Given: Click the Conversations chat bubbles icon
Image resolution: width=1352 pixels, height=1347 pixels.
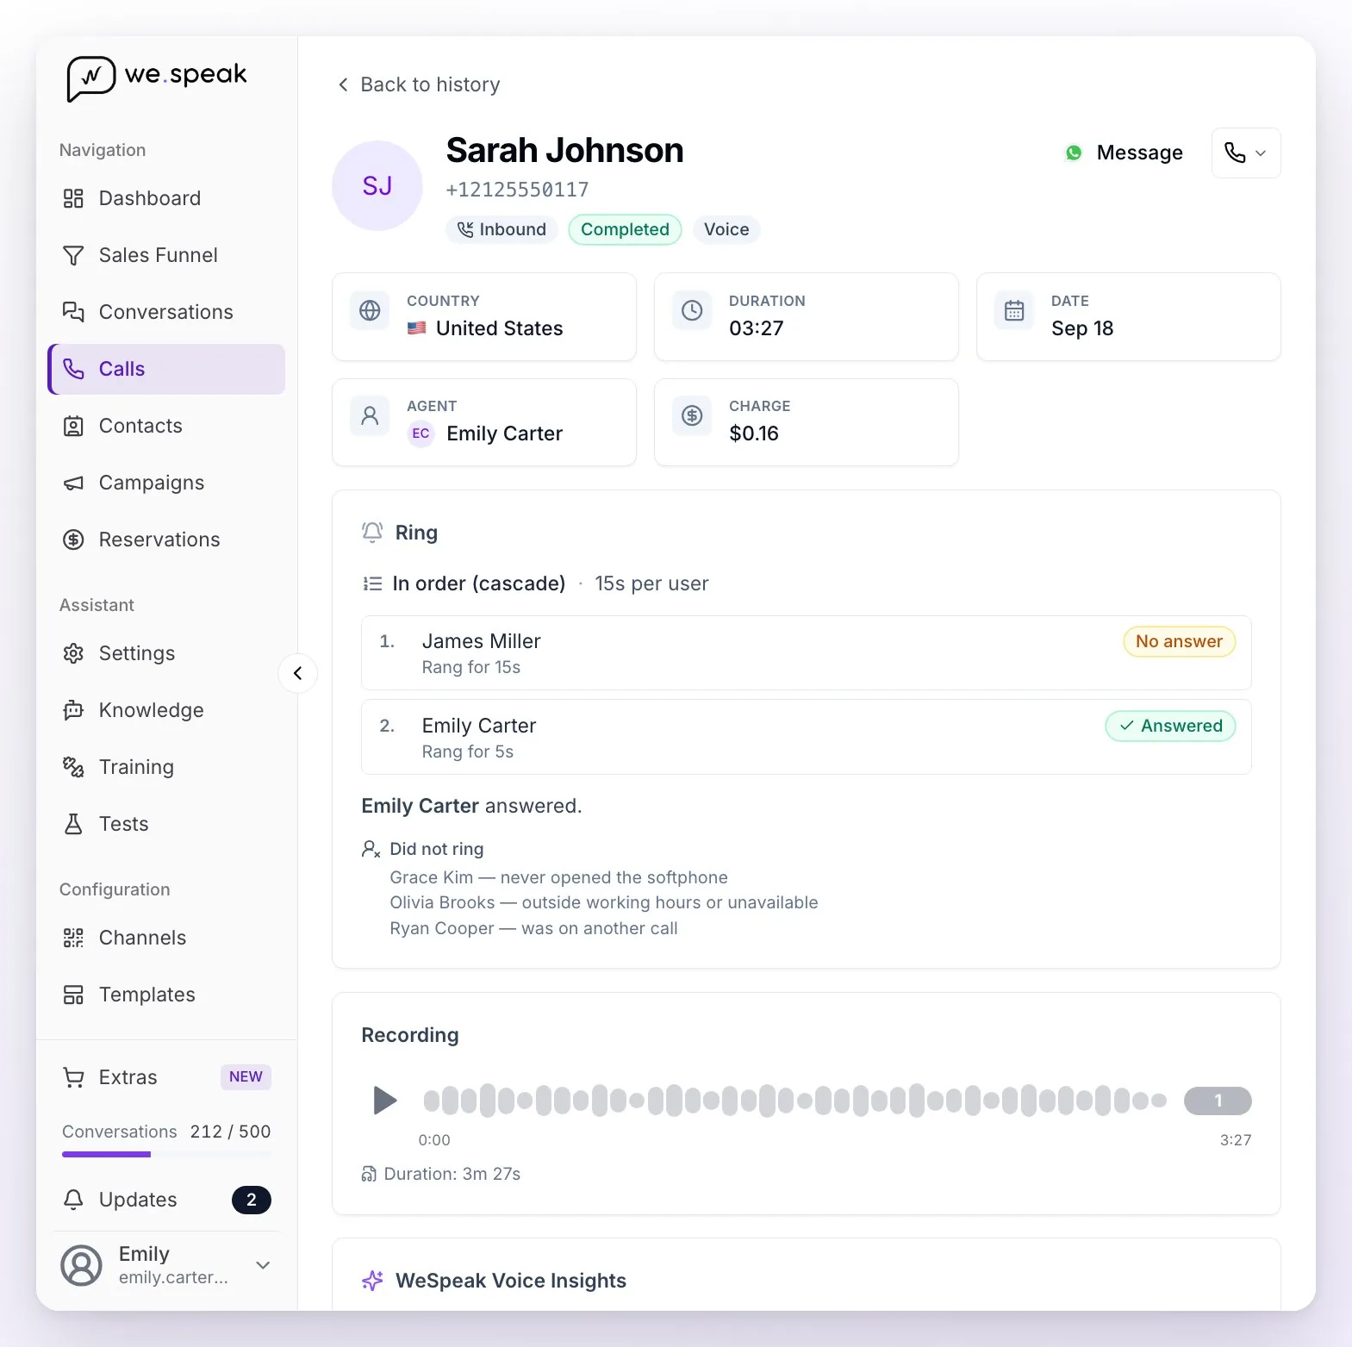Looking at the screenshot, I should tap(73, 312).
